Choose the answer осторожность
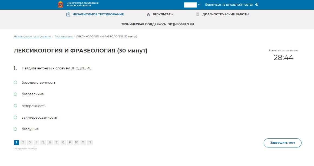Screen dimensions: 314x166 (15, 106)
